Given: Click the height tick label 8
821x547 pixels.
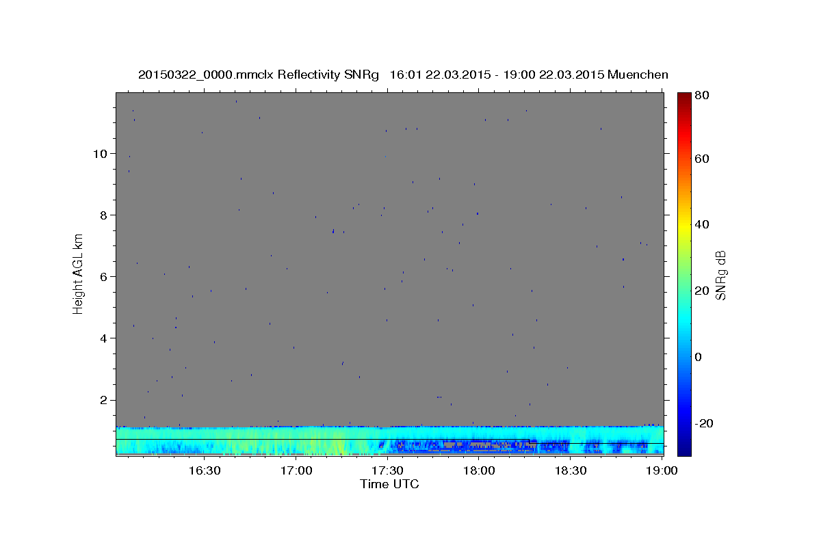Looking at the screenshot, I should (x=104, y=215).
